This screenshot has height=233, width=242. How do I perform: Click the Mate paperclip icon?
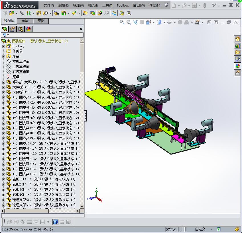click(x=22, y=13)
